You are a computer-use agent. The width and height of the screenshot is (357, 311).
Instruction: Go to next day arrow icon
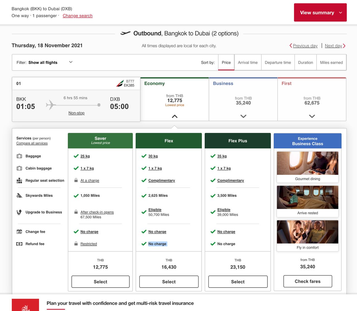click(344, 46)
